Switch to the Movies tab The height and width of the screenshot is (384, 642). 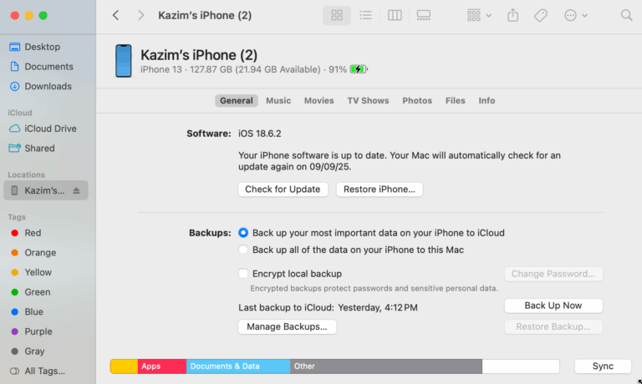coord(319,101)
